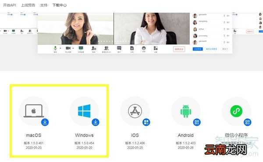Screen dimensions: 263x162
Task: Click the green microphone mute icon
Action: pyautogui.click(x=55, y=48)
